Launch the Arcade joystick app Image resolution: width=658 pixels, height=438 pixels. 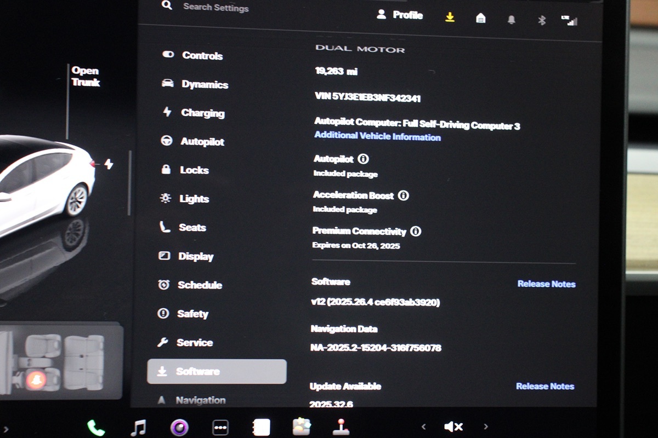point(342,427)
